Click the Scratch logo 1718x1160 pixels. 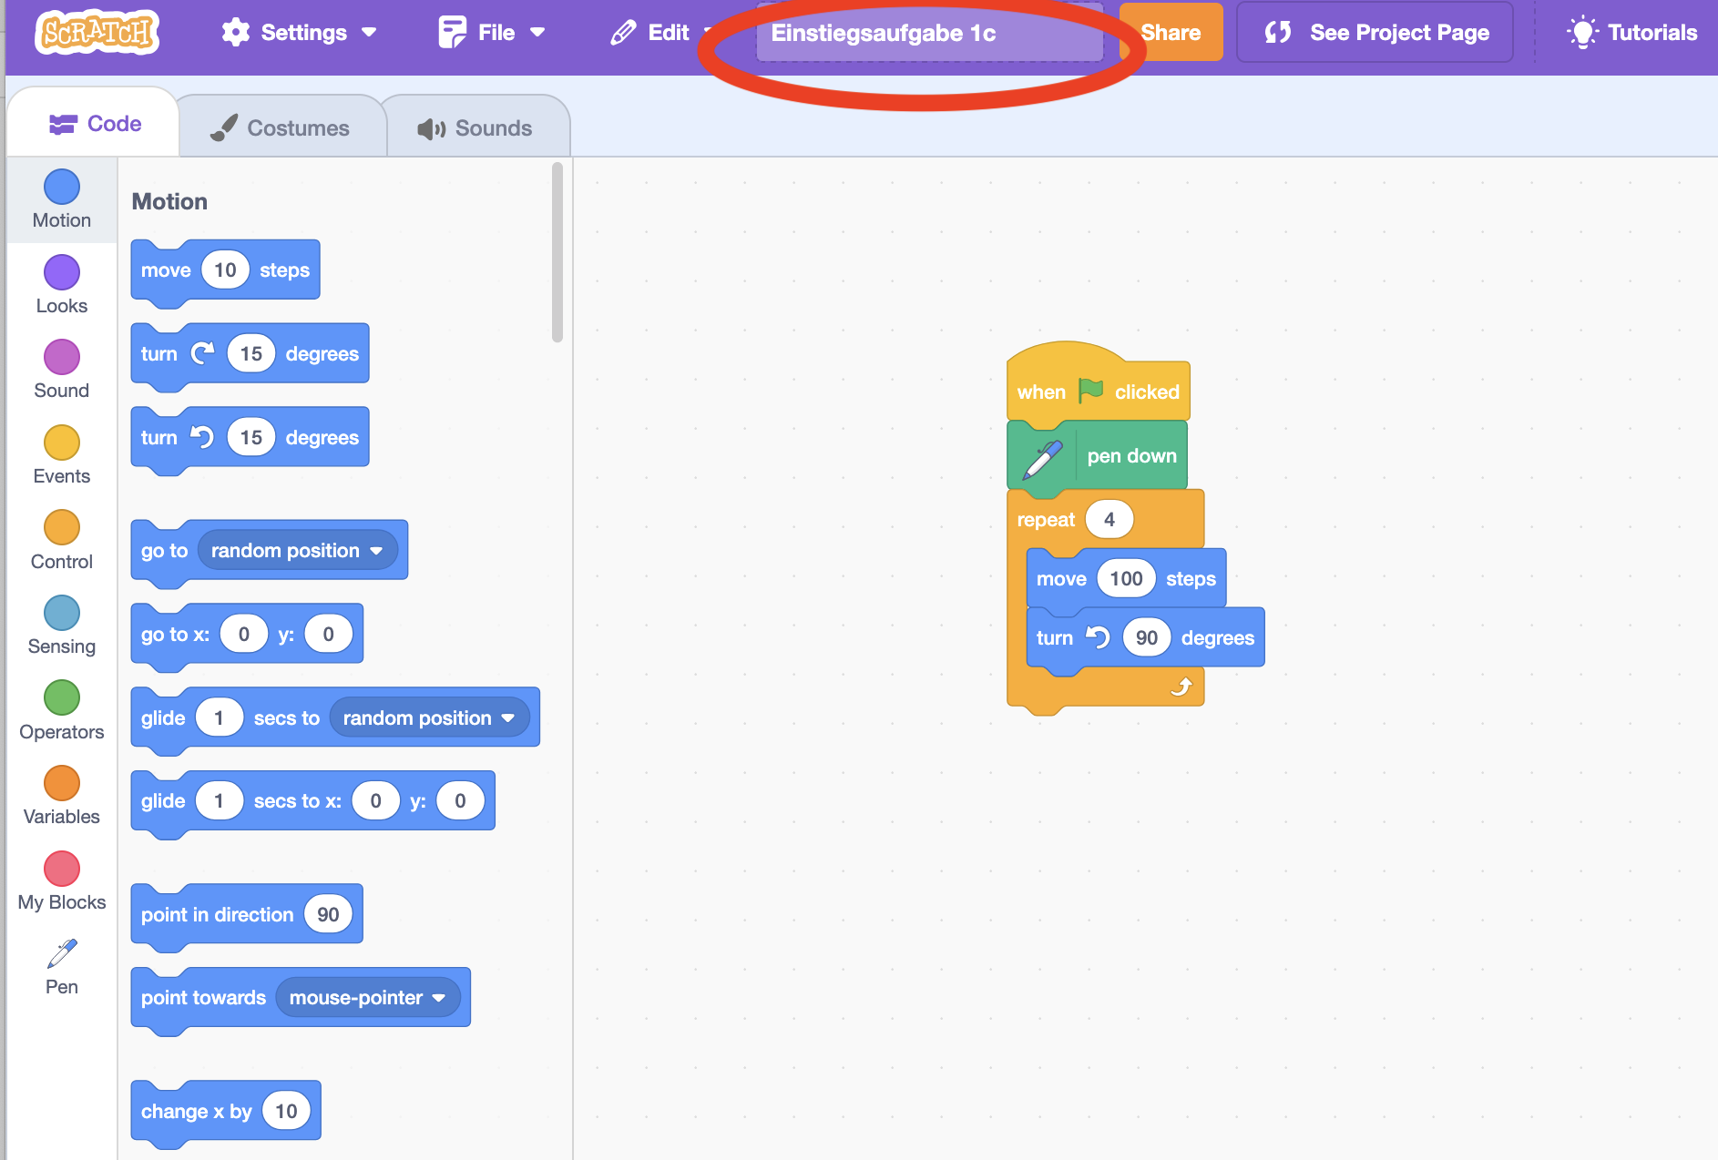coord(97,33)
